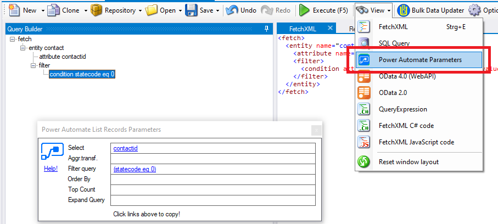Image resolution: width=498 pixels, height=224 pixels.
Task: Select FetchXML JavaScript code menu item
Action: [x=419, y=142]
